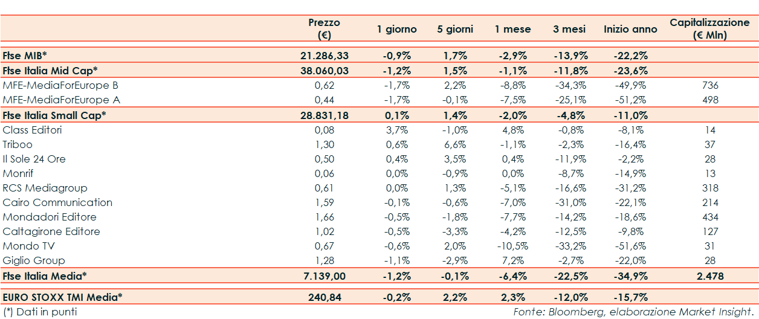Image resolution: width=759 pixels, height=319 pixels.
Task: Select the Il Sole 24 Ore row label
Action: [34, 159]
